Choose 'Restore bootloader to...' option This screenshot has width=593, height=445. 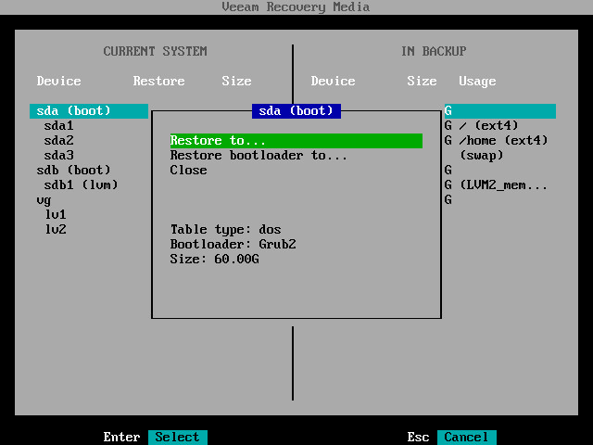tap(259, 156)
